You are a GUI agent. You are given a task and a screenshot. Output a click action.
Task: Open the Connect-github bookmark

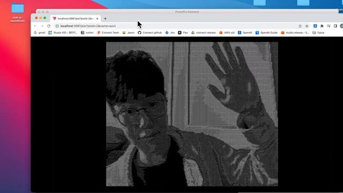[x=150, y=33]
